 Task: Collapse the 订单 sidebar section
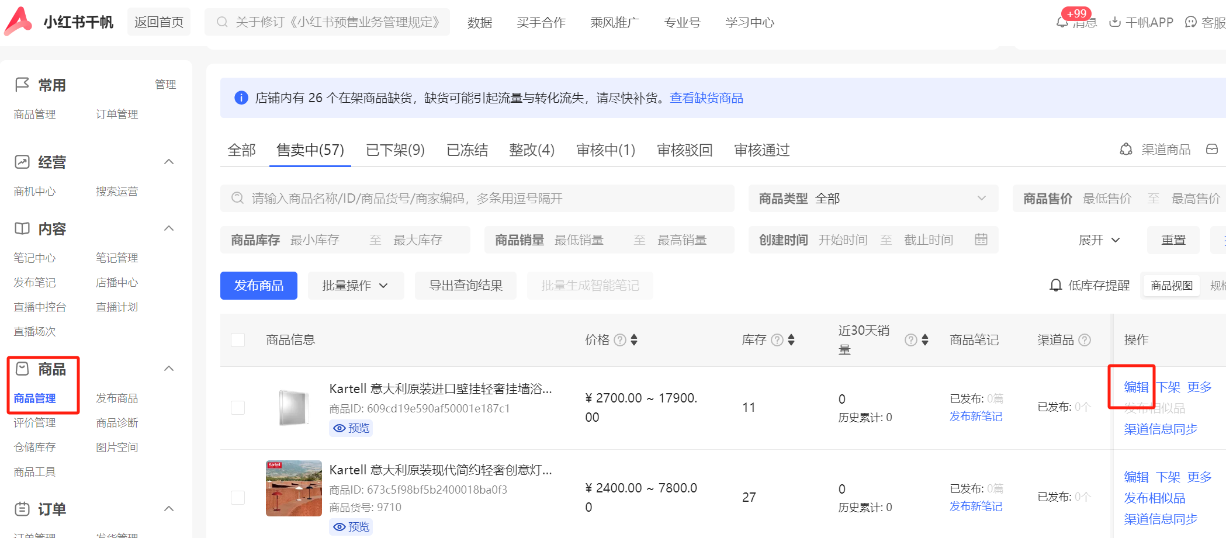pos(169,509)
